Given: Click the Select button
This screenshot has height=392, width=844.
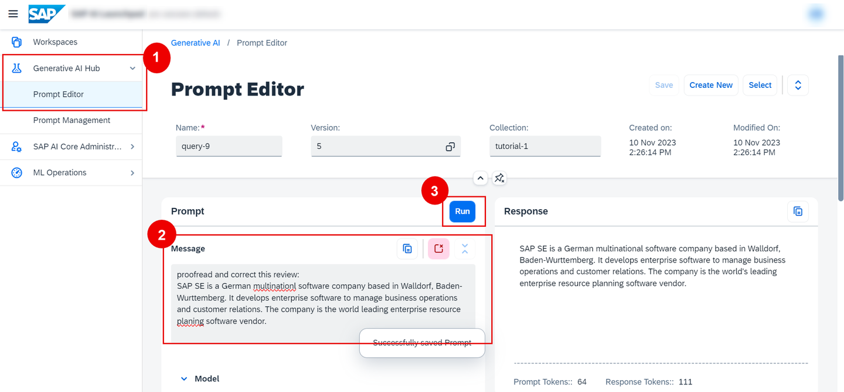Looking at the screenshot, I should [760, 85].
